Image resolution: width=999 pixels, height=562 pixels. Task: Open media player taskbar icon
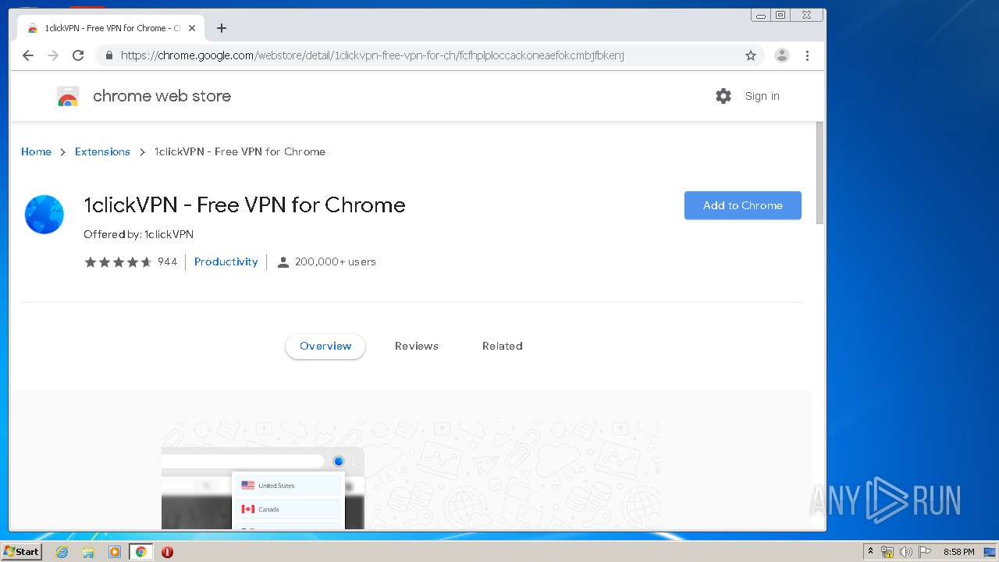[115, 552]
